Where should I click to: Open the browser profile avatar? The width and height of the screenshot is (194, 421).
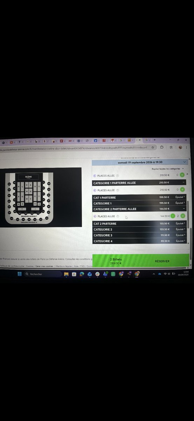[180, 148]
